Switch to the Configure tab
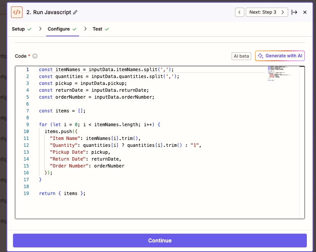 [62, 29]
